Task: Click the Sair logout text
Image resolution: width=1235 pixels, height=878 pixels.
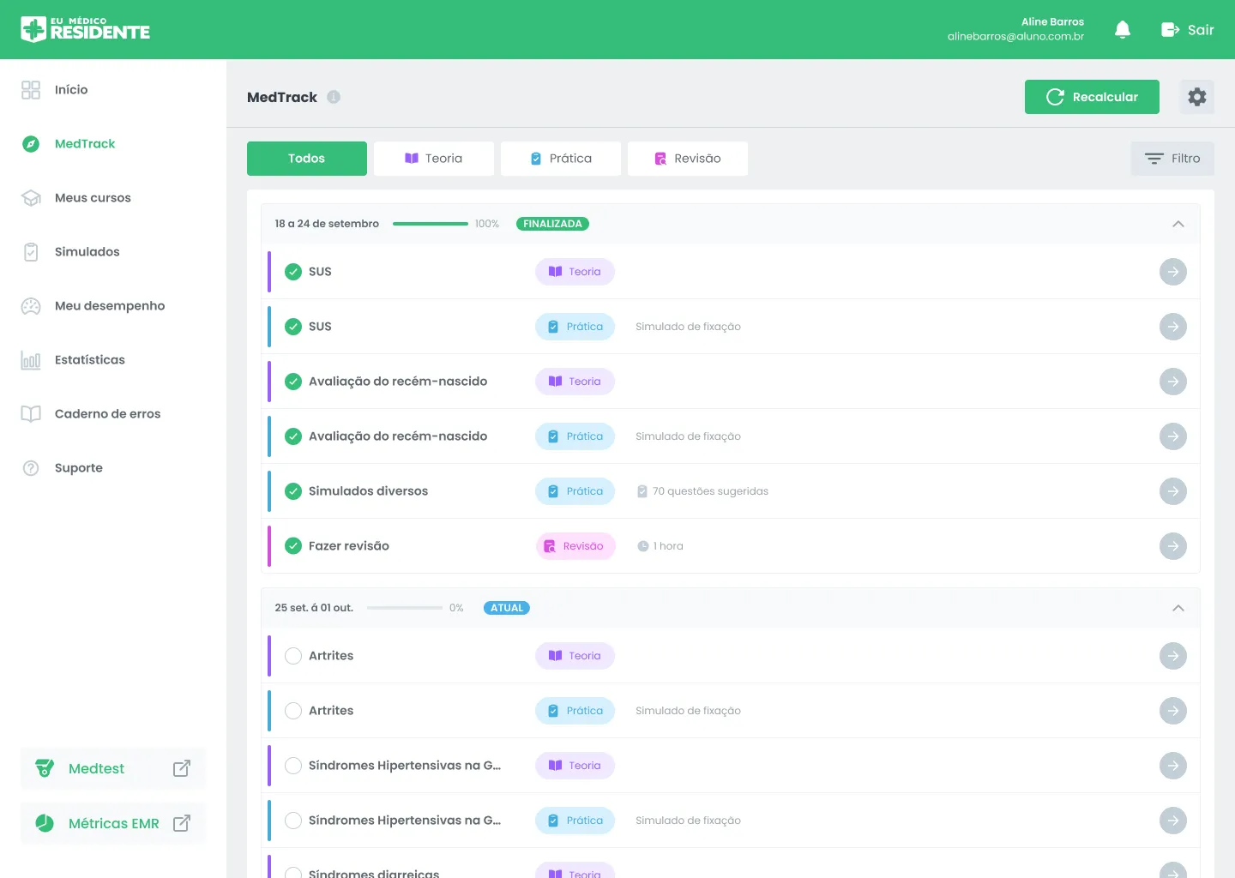Action: (x=1201, y=30)
